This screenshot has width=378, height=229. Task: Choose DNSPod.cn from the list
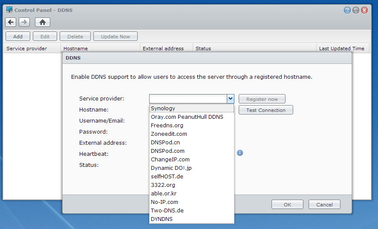192,142
